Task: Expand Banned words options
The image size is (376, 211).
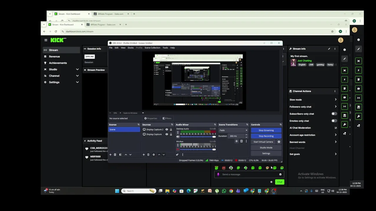Action: (336, 142)
